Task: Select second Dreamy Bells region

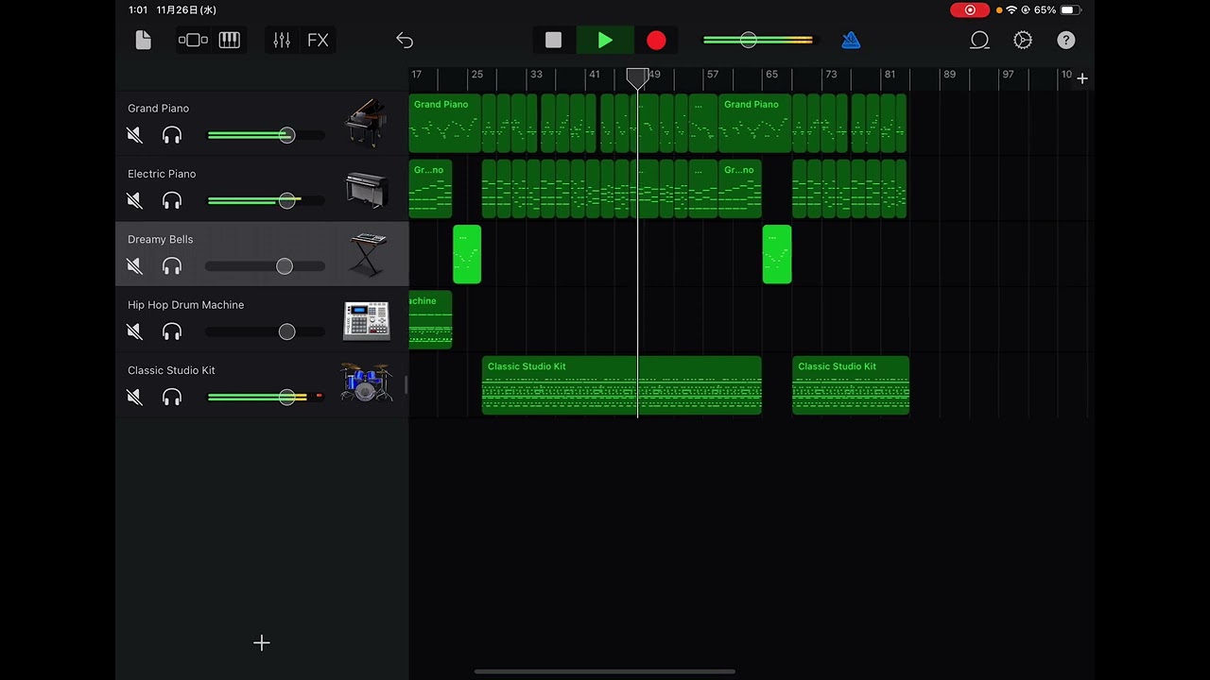Action: tap(777, 254)
